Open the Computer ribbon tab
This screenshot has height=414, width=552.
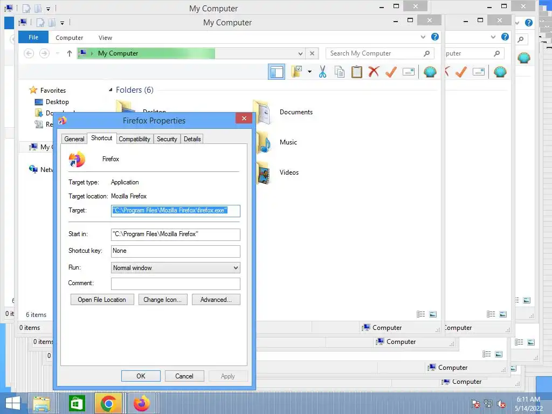tap(70, 38)
